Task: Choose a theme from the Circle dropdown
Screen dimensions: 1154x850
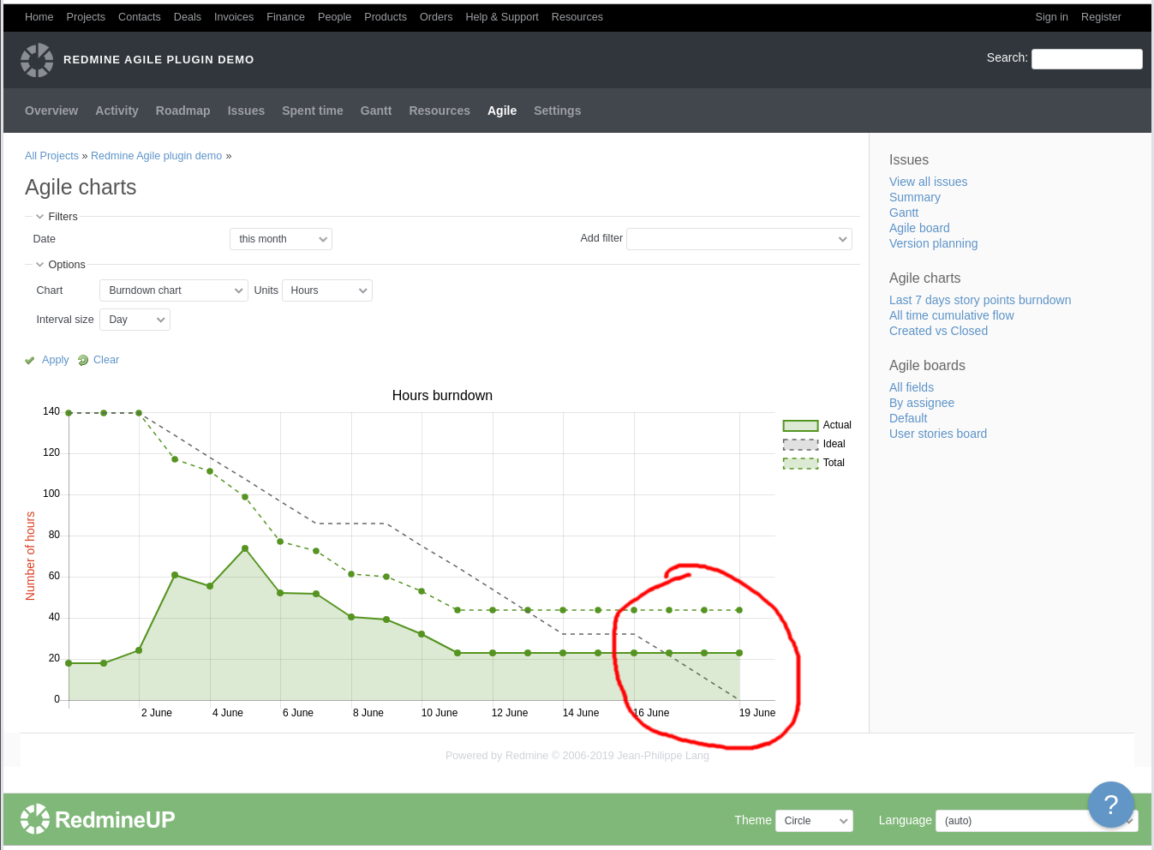Action: click(813, 820)
